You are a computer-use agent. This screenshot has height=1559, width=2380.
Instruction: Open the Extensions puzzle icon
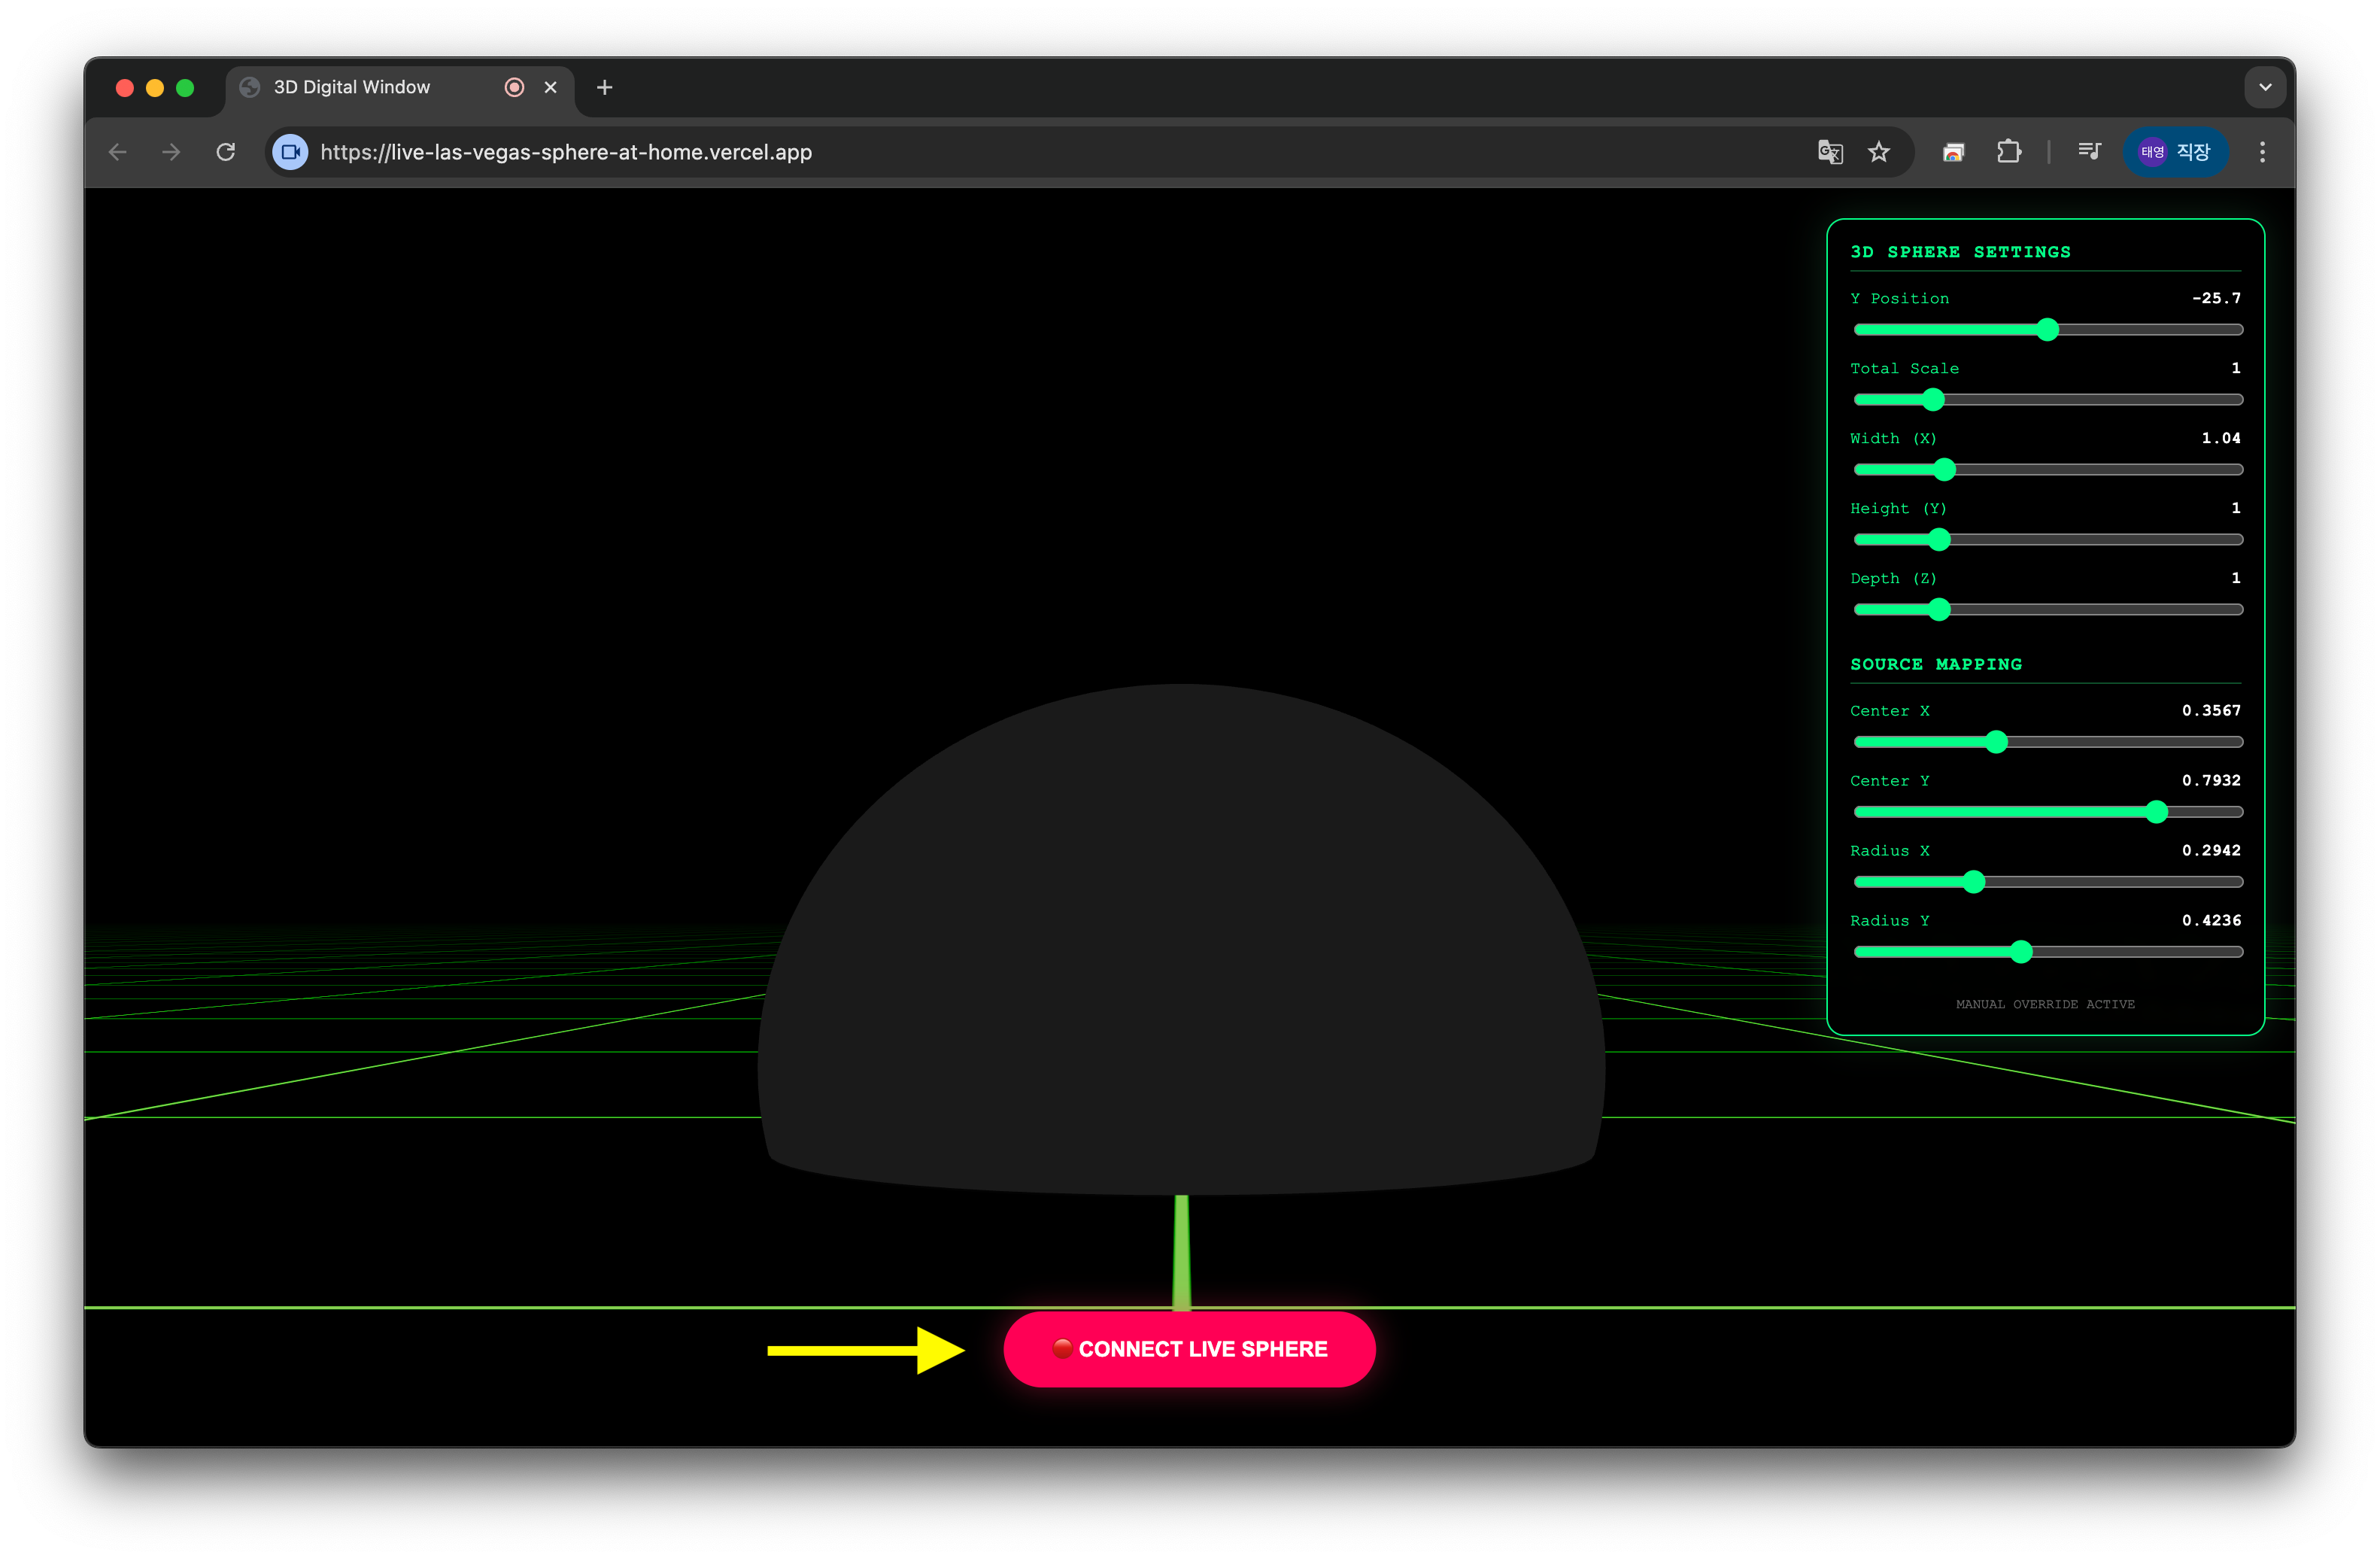(x=2008, y=152)
